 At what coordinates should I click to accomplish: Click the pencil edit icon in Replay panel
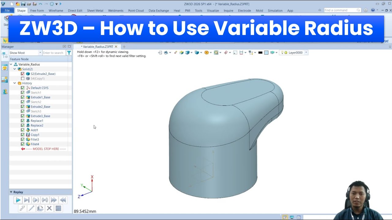[x=31, y=208]
